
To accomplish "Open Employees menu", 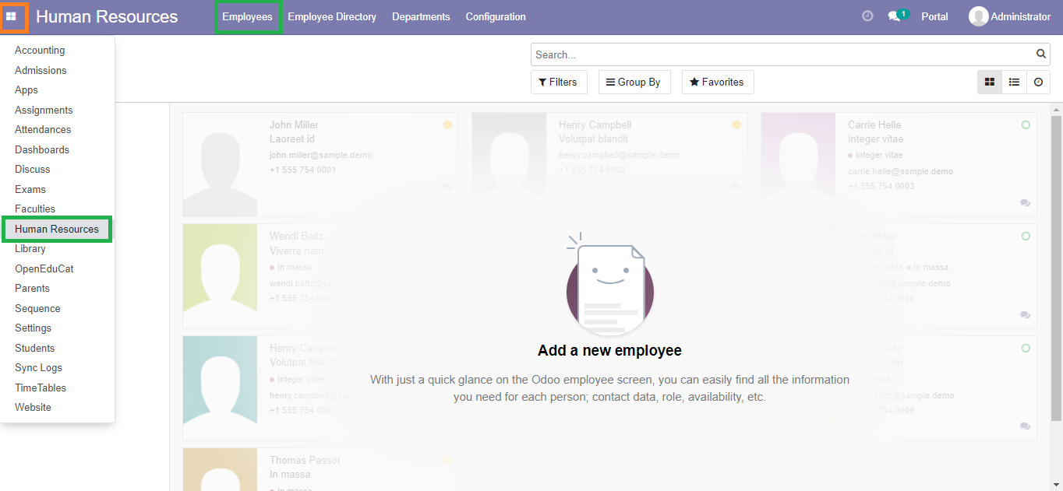I will tap(247, 17).
